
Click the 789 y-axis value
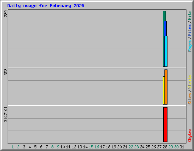click(6, 14)
